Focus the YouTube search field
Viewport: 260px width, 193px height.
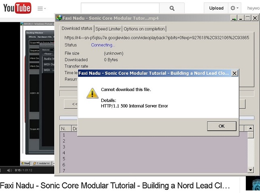coord(120,8)
